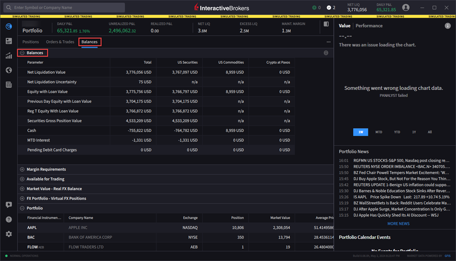Select the All chart range
Image resolution: width=456 pixels, height=261 pixels.
430,132
